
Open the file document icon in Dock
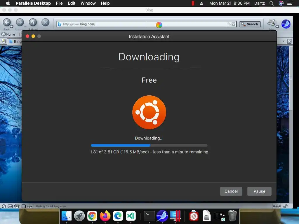tap(206, 216)
